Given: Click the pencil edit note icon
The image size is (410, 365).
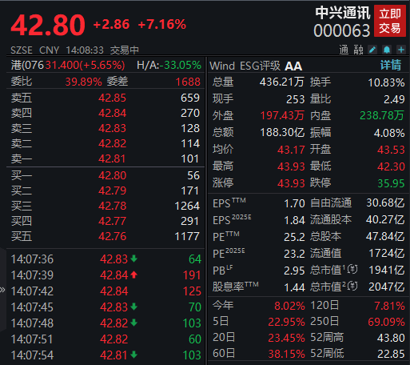Looking at the screenshot, I should coord(372,50).
